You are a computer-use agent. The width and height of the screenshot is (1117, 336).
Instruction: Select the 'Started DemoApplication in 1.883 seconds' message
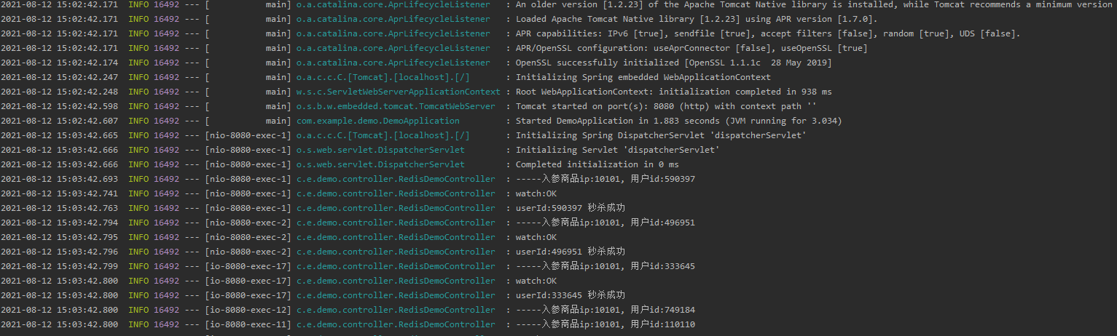[678, 121]
